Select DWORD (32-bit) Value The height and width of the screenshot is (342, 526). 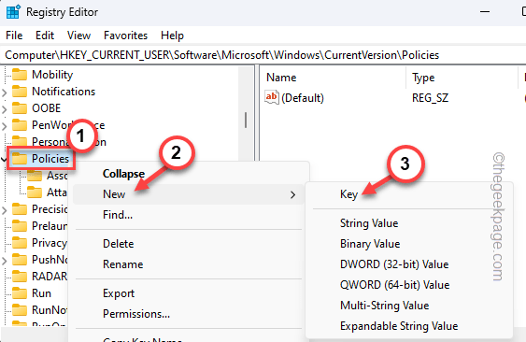pos(409,264)
